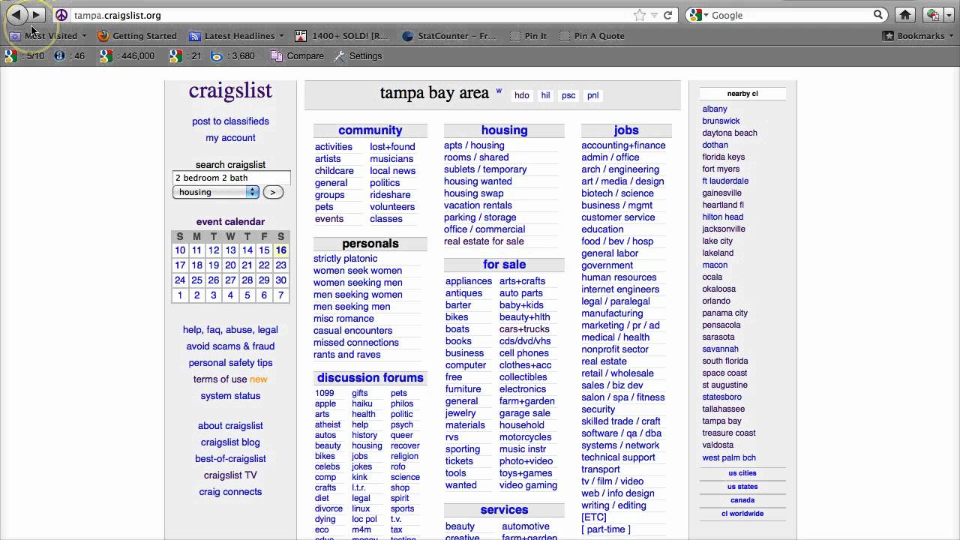
Task: Click the Google index 446,000 indicator
Action: click(127, 55)
